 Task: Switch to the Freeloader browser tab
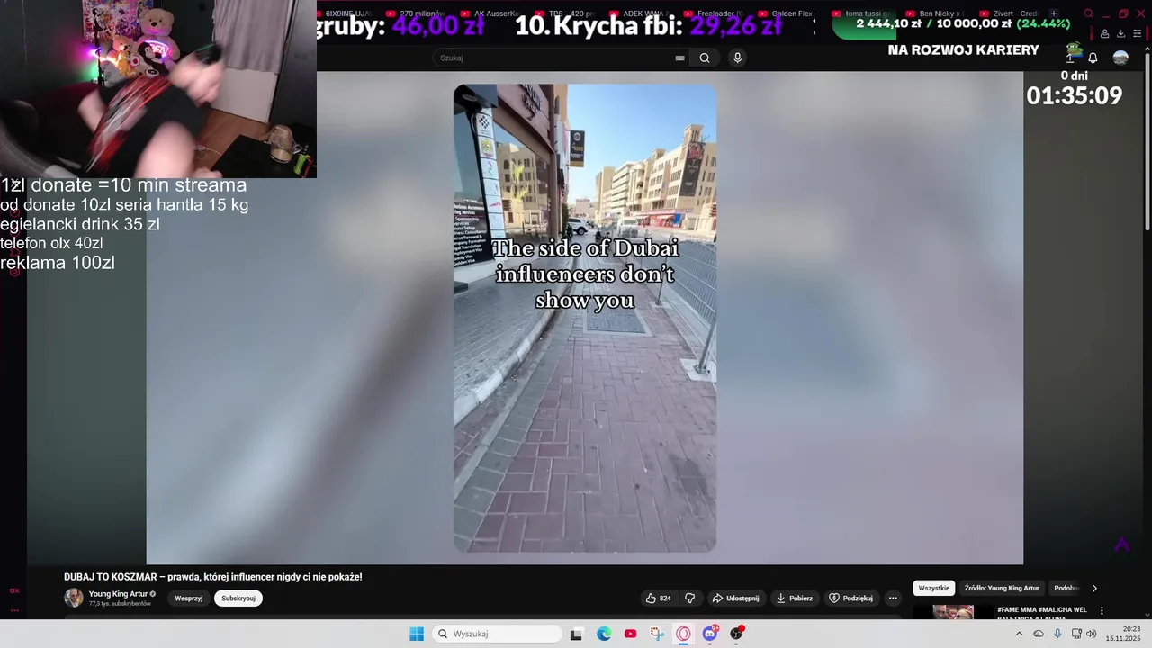pos(714,13)
